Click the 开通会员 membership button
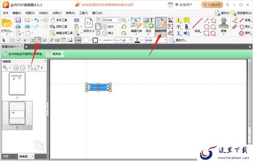The image size is (253, 161). pos(212,5)
